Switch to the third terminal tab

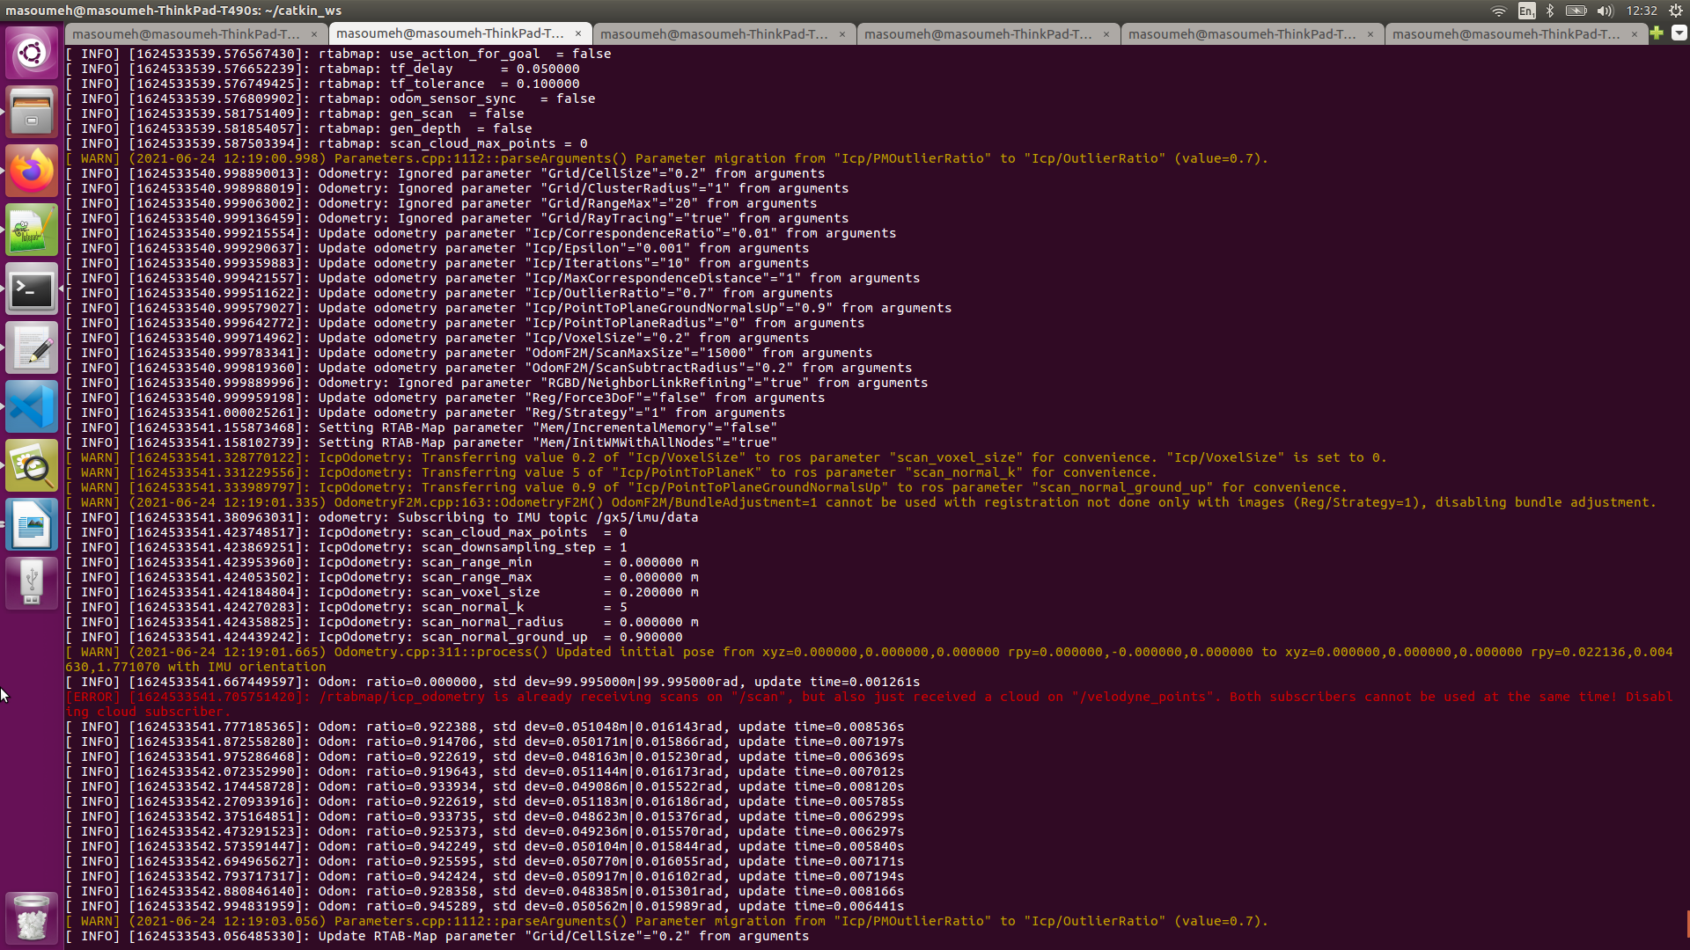click(x=714, y=34)
